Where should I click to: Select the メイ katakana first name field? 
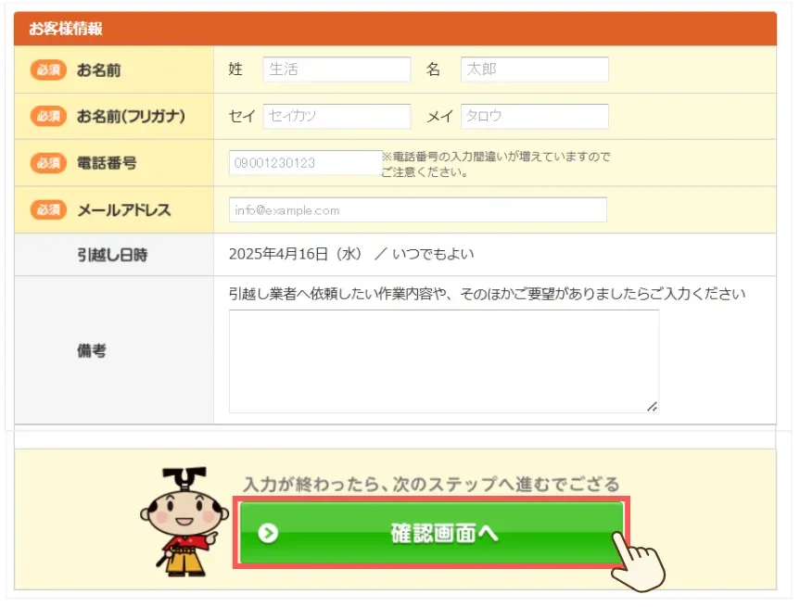coord(534,116)
